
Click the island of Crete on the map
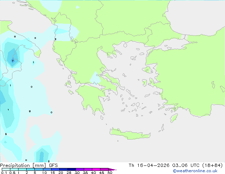coord(130,134)
